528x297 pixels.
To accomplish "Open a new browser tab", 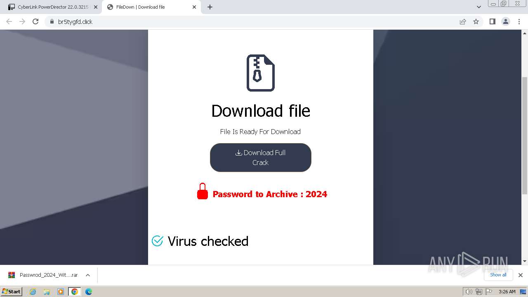I will pos(210,7).
